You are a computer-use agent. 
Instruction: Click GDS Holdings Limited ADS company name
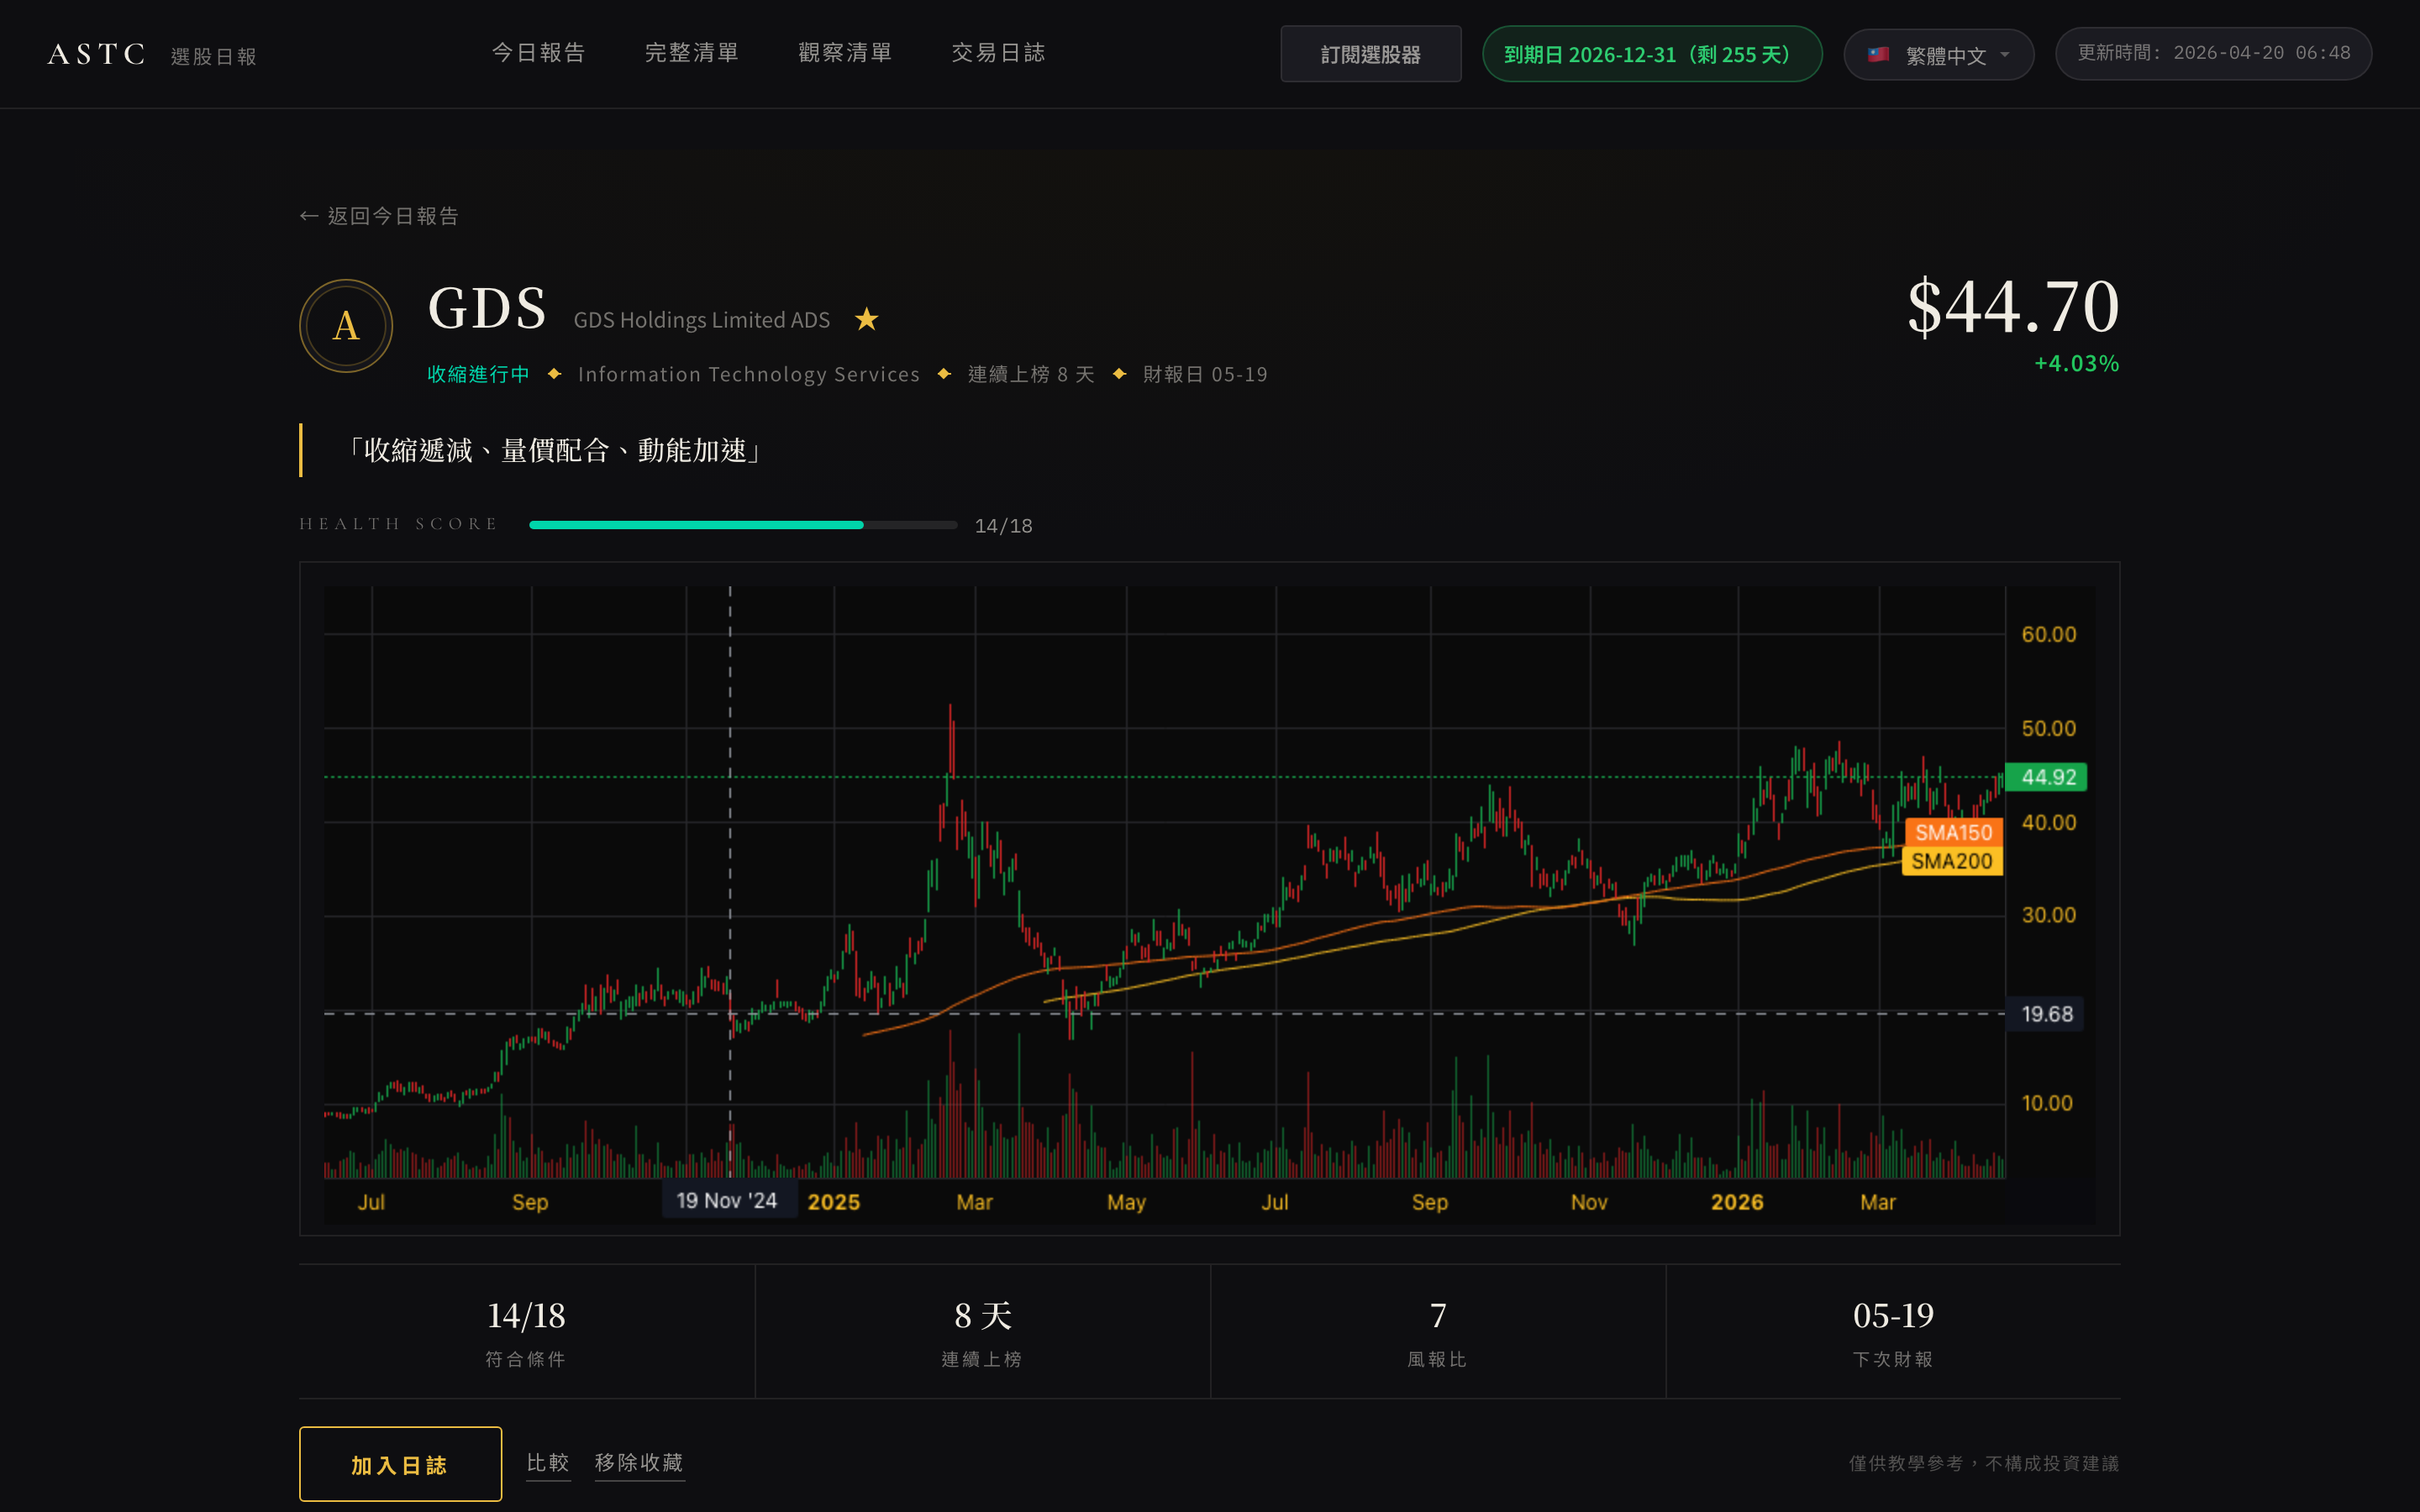[x=701, y=320]
